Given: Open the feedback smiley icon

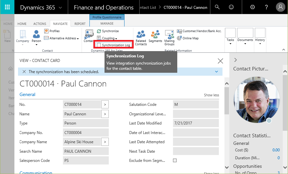Looking at the screenshot, I should (x=231, y=7).
